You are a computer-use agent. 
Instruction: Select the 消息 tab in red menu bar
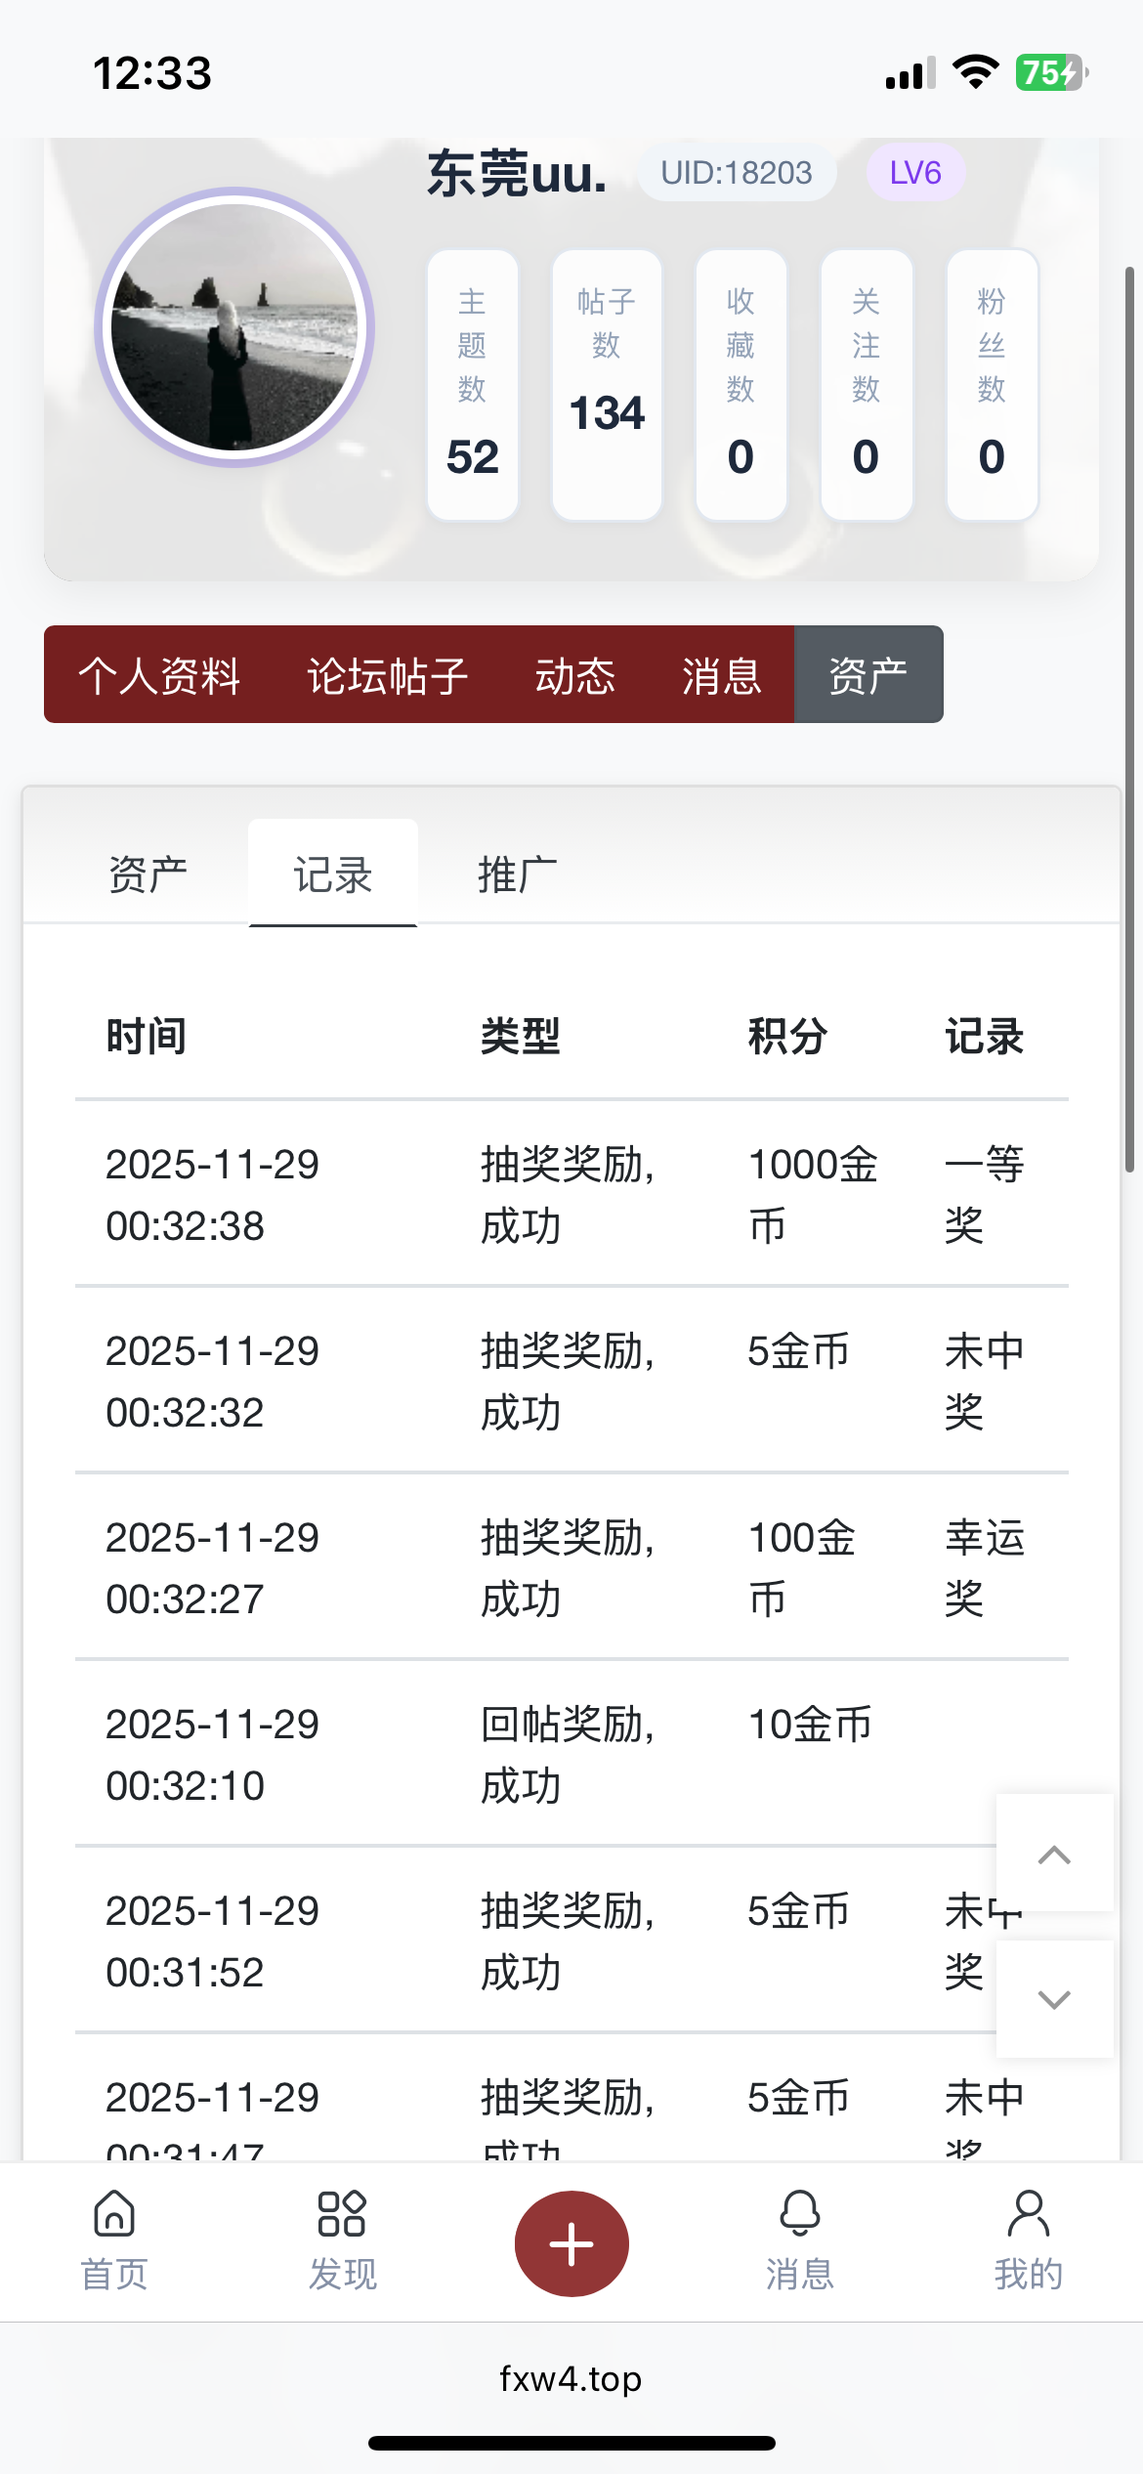coord(721,675)
